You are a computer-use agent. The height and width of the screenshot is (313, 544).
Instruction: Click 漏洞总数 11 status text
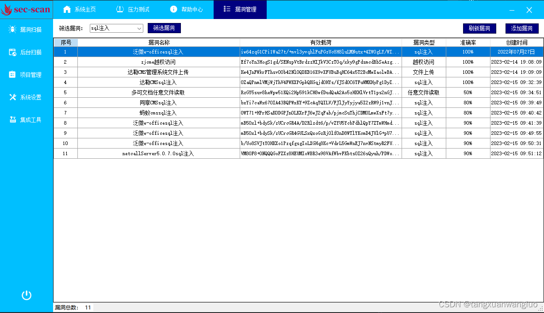[x=73, y=307]
